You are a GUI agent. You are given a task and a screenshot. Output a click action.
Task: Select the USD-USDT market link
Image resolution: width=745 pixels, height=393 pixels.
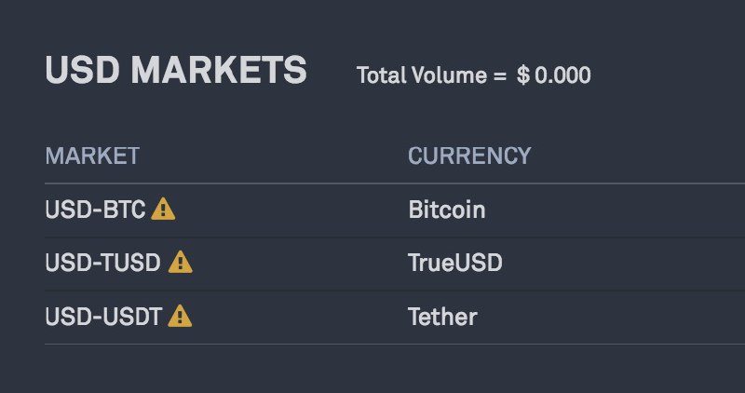[x=103, y=317]
